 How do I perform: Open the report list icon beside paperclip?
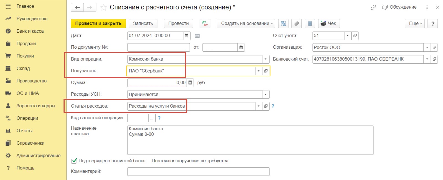(310, 24)
